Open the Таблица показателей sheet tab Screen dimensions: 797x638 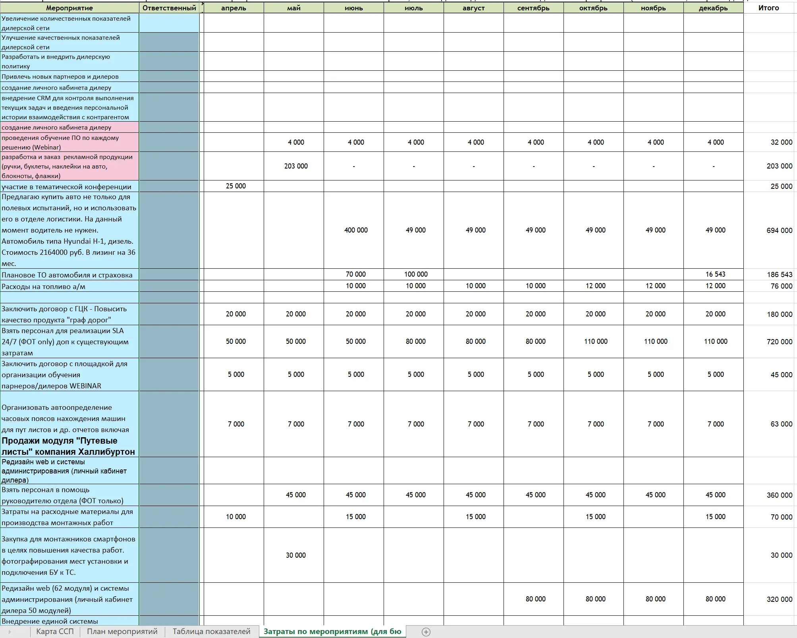(211, 631)
